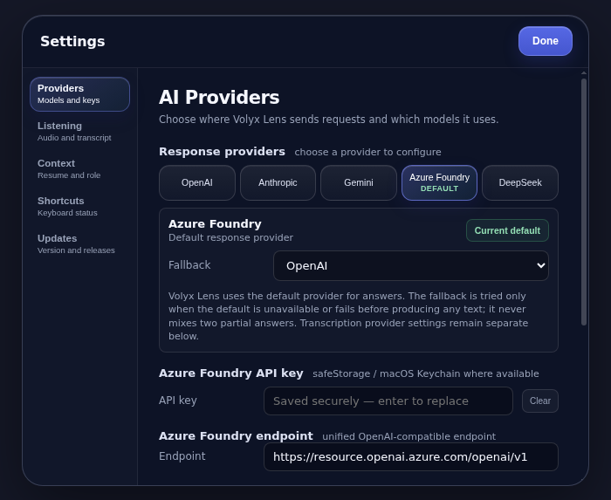Click the fallback explanation paragraph
Screen dimensions: 611x500
(348, 316)
